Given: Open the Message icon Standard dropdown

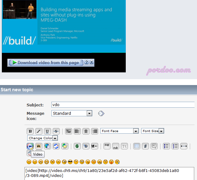Looking at the screenshot, I should pos(72,113).
